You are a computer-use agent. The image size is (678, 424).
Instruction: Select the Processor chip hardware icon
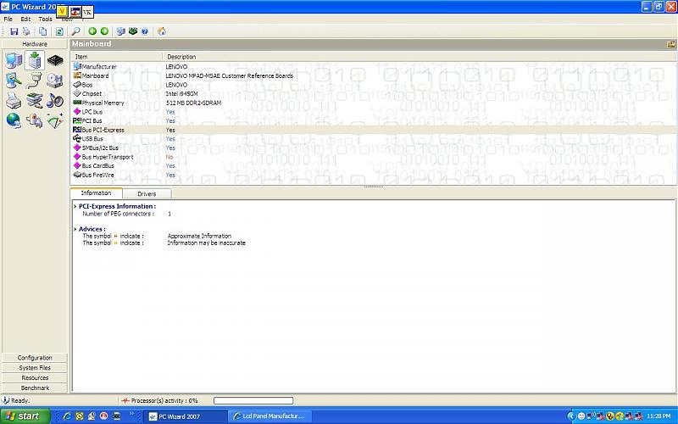click(55, 60)
